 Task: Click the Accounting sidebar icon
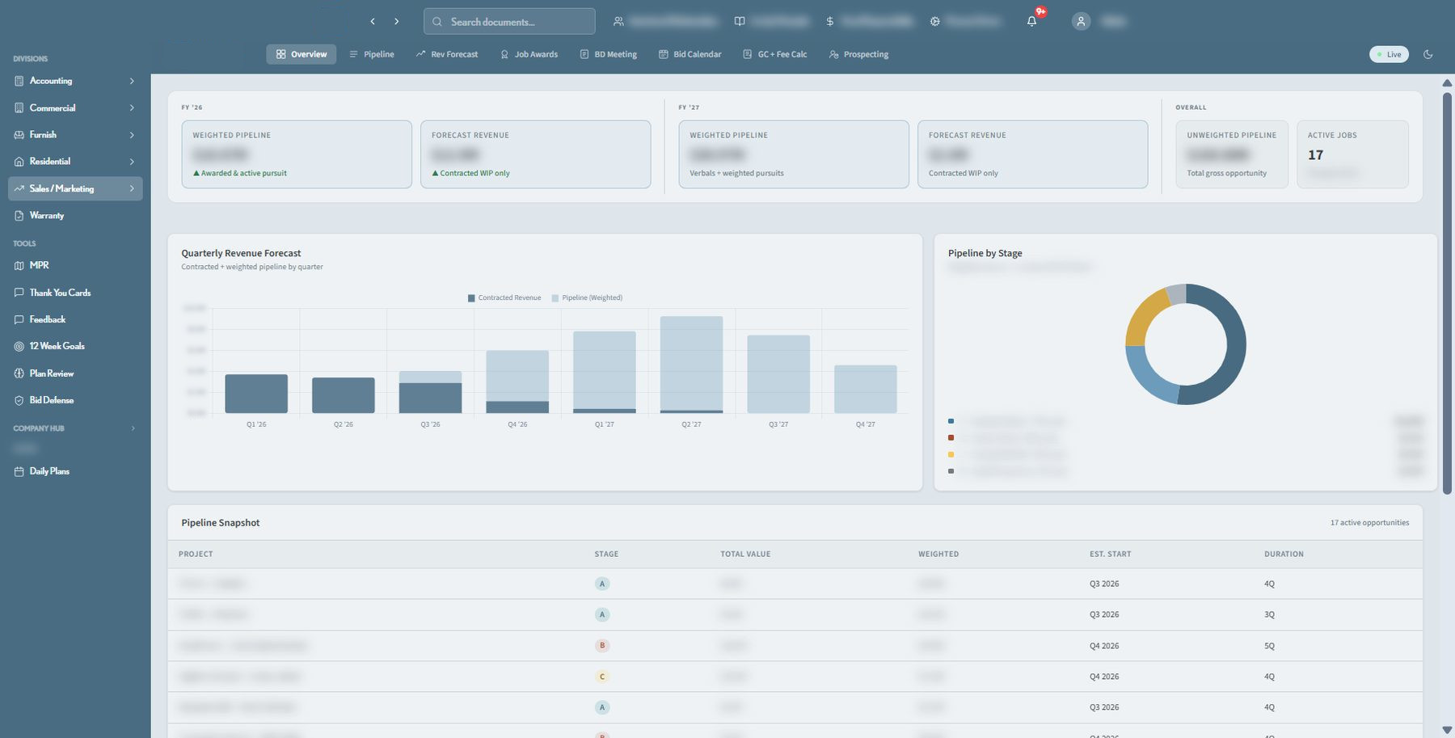point(19,81)
